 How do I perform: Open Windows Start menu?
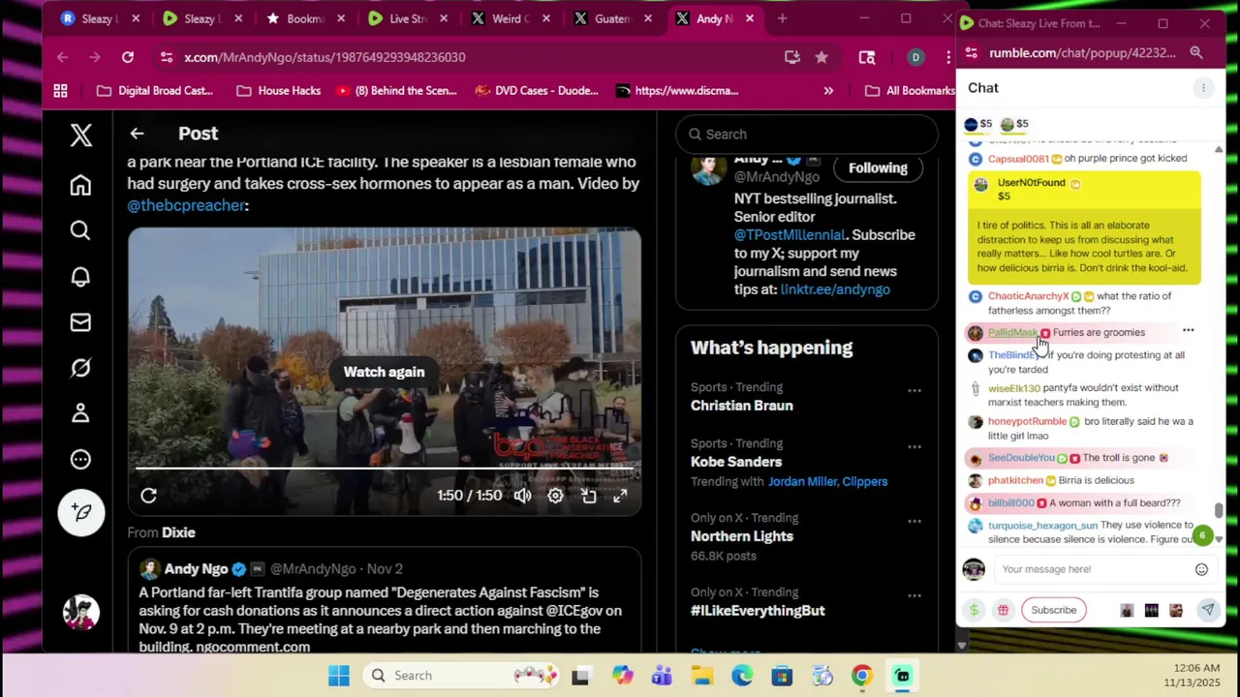point(338,676)
